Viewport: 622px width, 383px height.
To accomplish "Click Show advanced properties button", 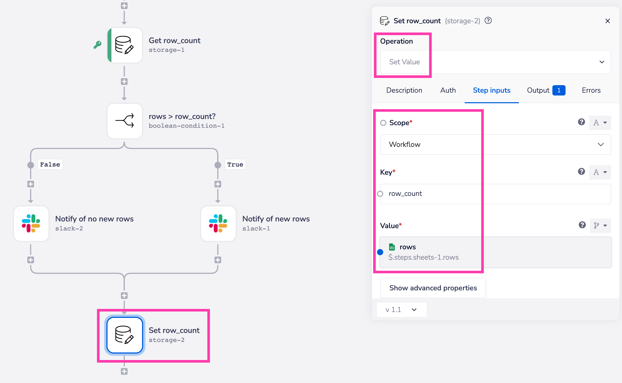I will coord(433,288).
